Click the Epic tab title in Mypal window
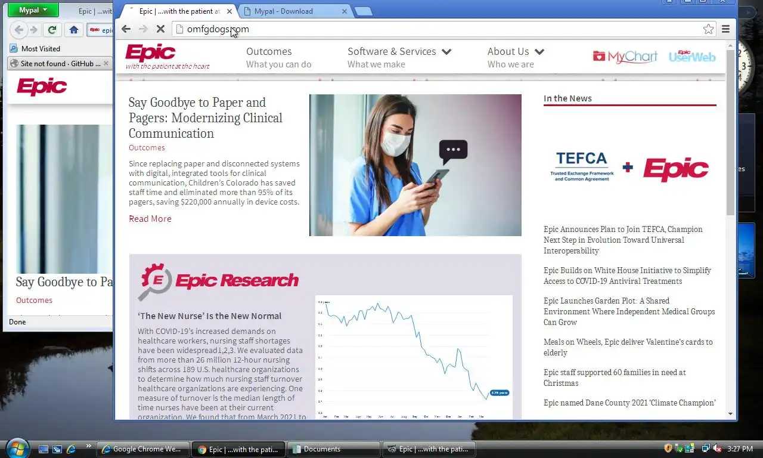The image size is (763, 458). tap(95, 11)
